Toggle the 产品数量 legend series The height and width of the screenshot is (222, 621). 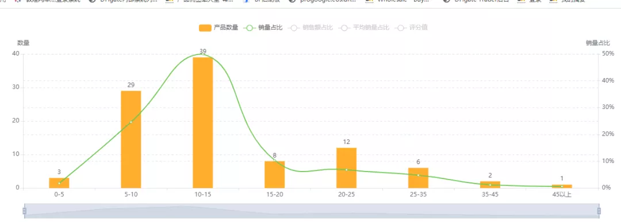coord(218,28)
